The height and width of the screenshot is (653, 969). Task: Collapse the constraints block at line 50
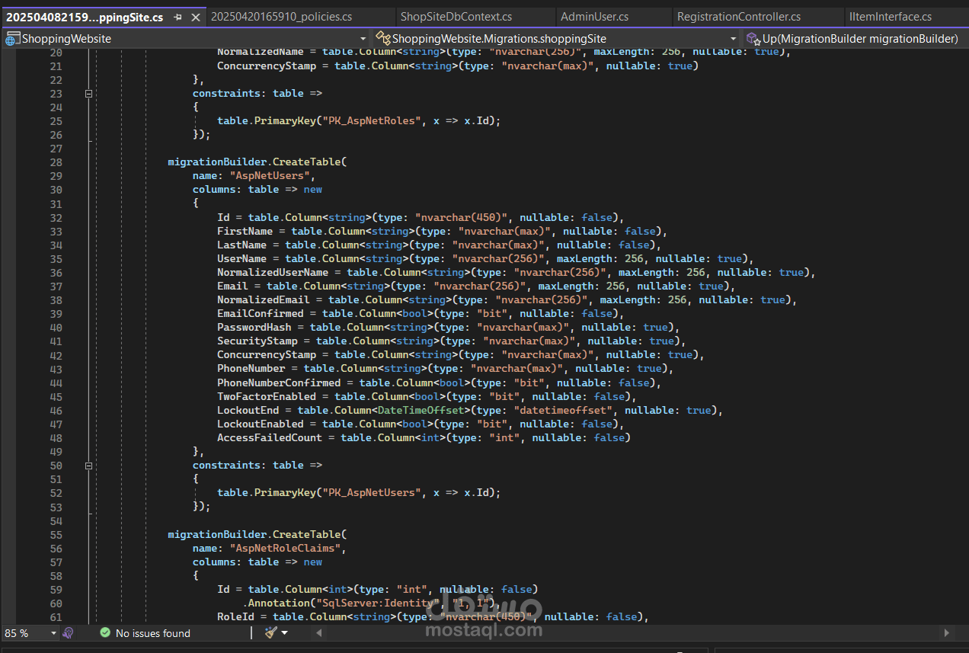(x=89, y=465)
